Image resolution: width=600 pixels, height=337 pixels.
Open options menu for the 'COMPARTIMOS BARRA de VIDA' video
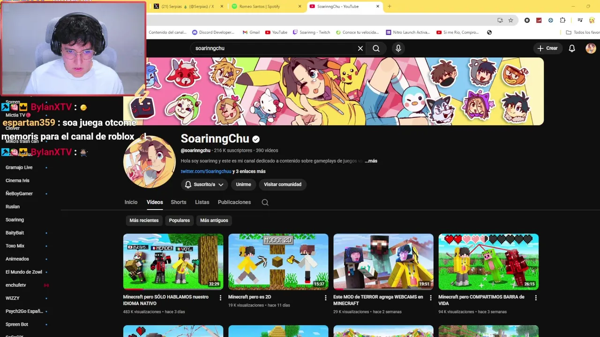pyautogui.click(x=536, y=298)
